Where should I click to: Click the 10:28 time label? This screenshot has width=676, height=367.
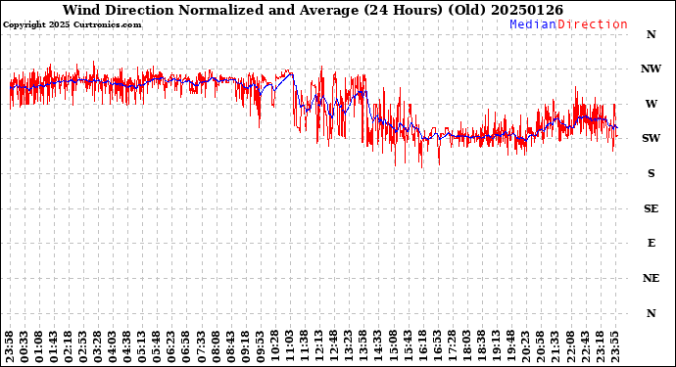pyautogui.click(x=275, y=347)
